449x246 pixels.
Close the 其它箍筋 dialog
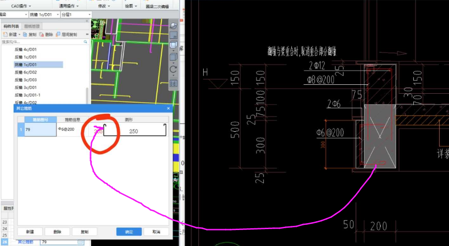168,108
